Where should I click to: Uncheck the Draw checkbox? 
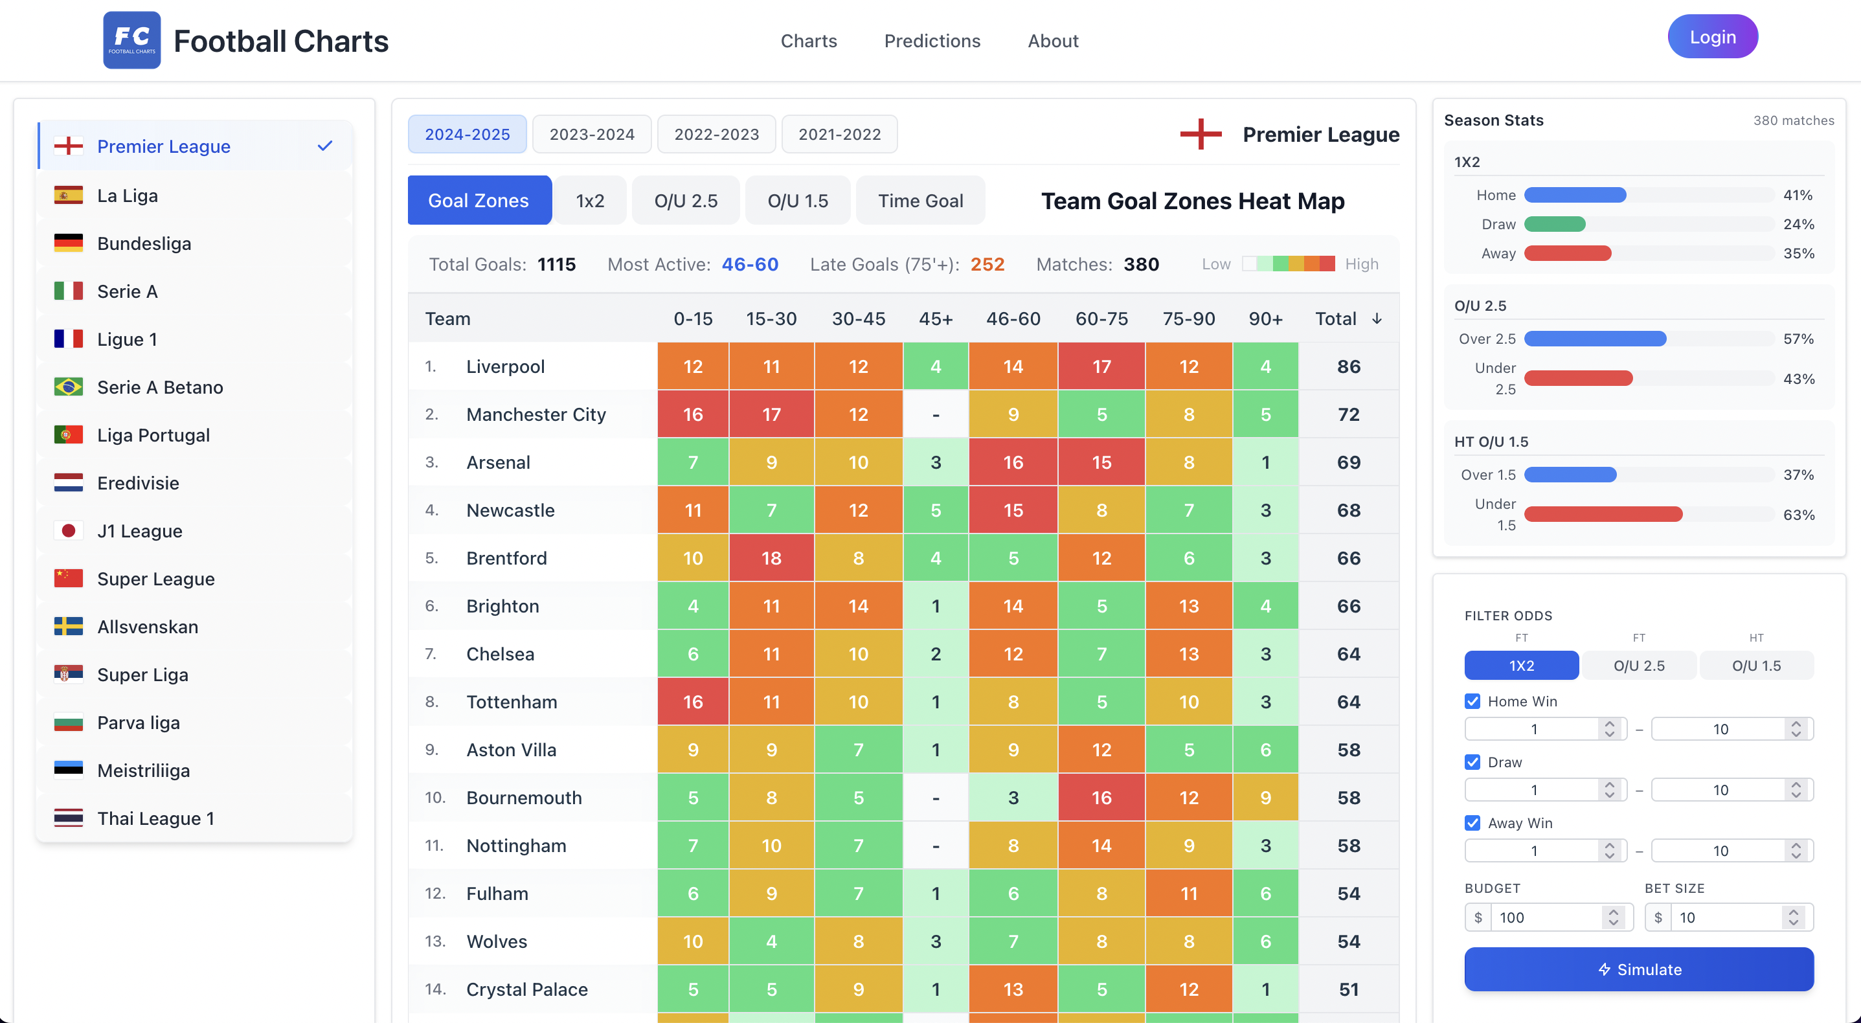pyautogui.click(x=1472, y=761)
